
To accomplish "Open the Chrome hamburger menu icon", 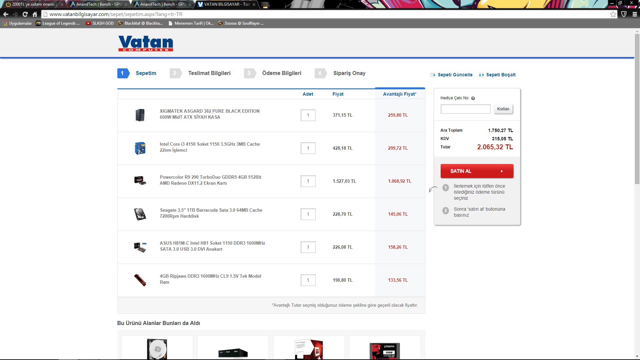I will (635, 14).
